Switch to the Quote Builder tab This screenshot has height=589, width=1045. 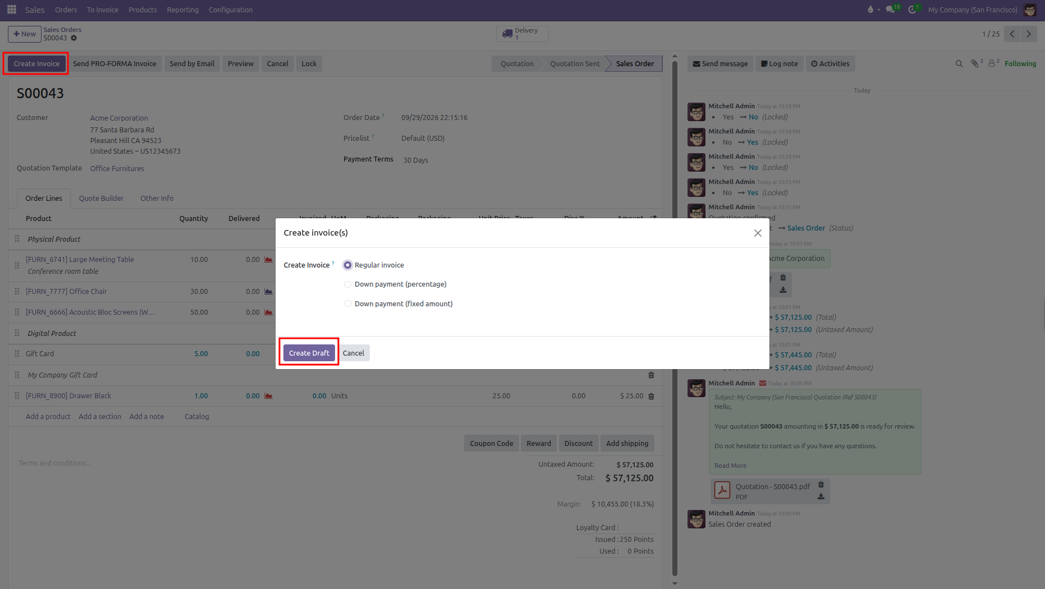pyautogui.click(x=101, y=199)
